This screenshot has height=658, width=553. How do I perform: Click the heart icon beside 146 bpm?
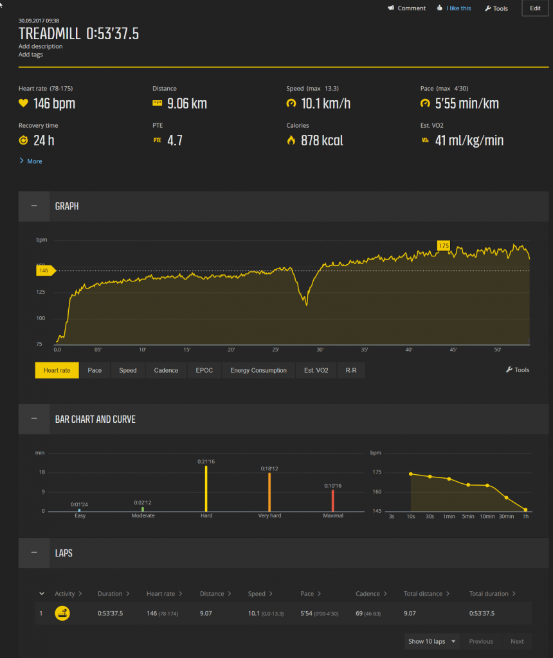[23, 103]
